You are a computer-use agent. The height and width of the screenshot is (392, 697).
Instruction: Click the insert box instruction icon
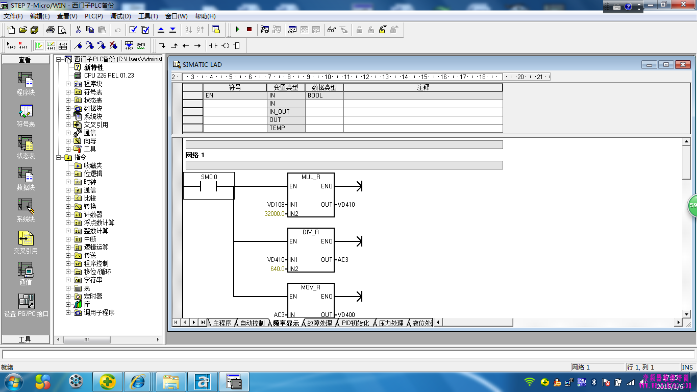237,45
